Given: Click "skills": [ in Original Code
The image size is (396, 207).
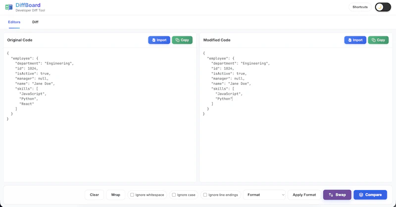Looking at the screenshot, I should coord(27,89).
